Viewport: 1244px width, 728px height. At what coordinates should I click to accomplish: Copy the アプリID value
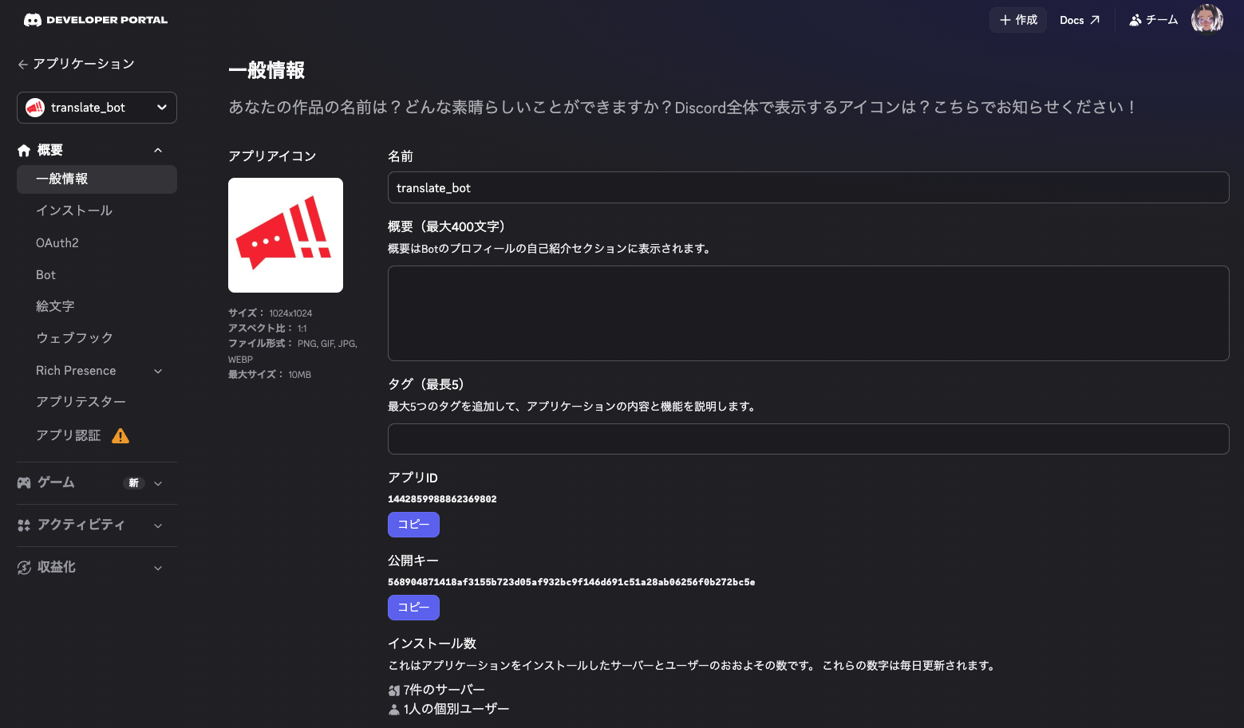point(413,525)
